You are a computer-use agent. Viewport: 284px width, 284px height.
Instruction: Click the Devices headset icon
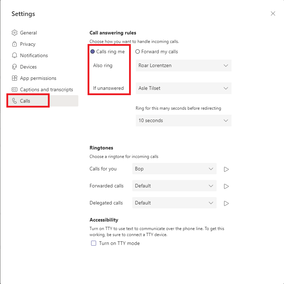click(x=15, y=67)
